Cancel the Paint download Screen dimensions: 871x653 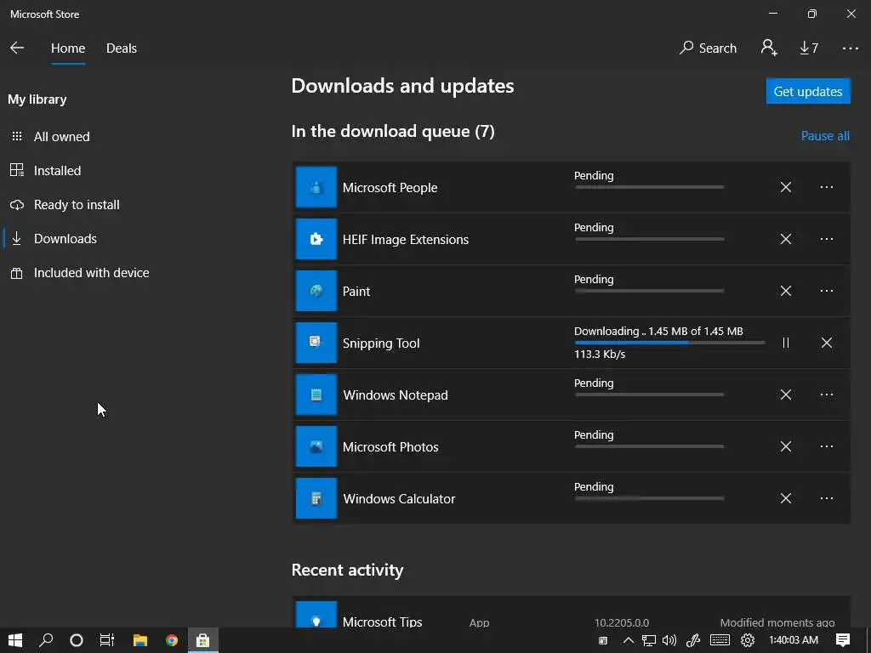tap(785, 291)
